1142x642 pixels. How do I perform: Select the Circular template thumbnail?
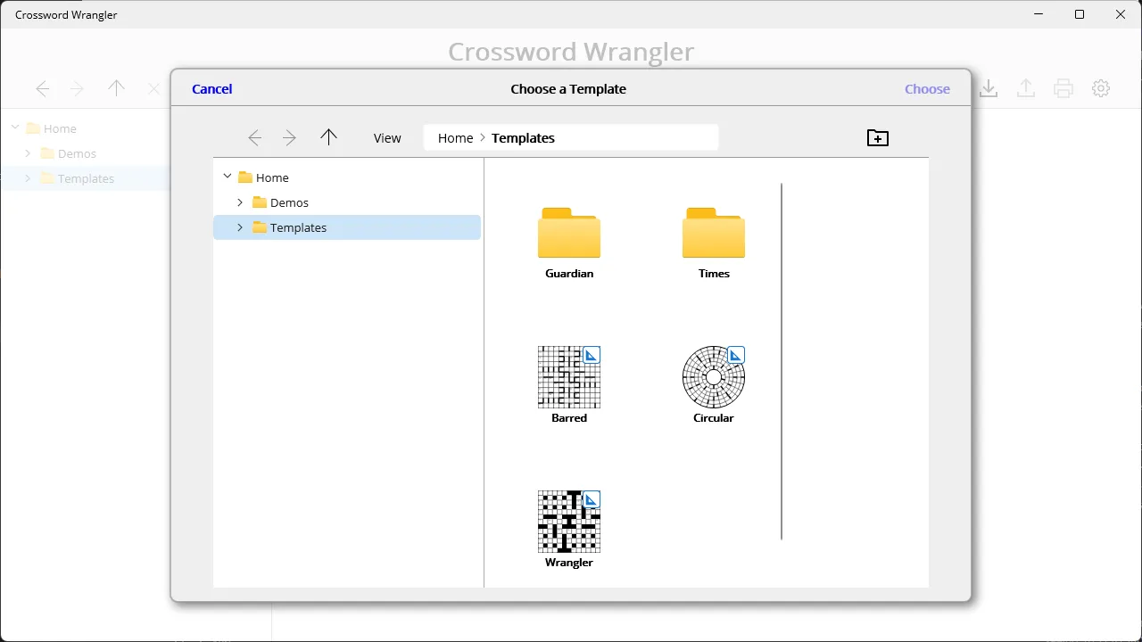point(714,377)
